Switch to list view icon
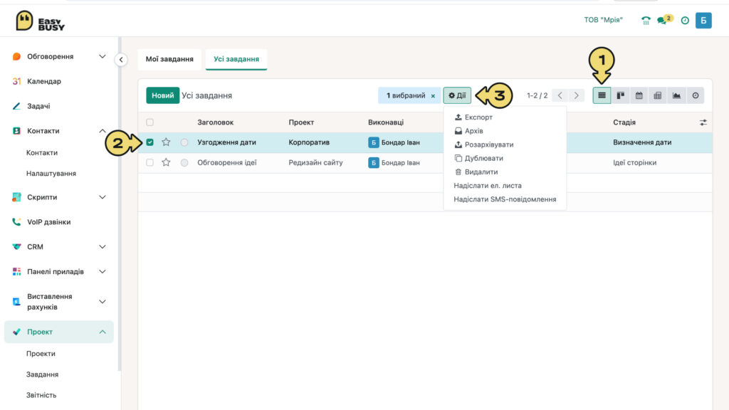This screenshot has height=410, width=729. (x=602, y=95)
